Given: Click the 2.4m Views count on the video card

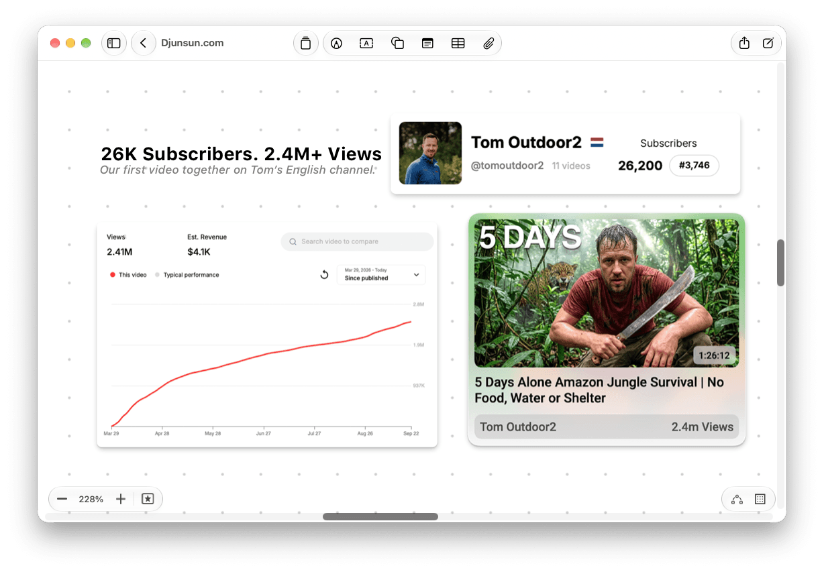Looking at the screenshot, I should (x=703, y=426).
